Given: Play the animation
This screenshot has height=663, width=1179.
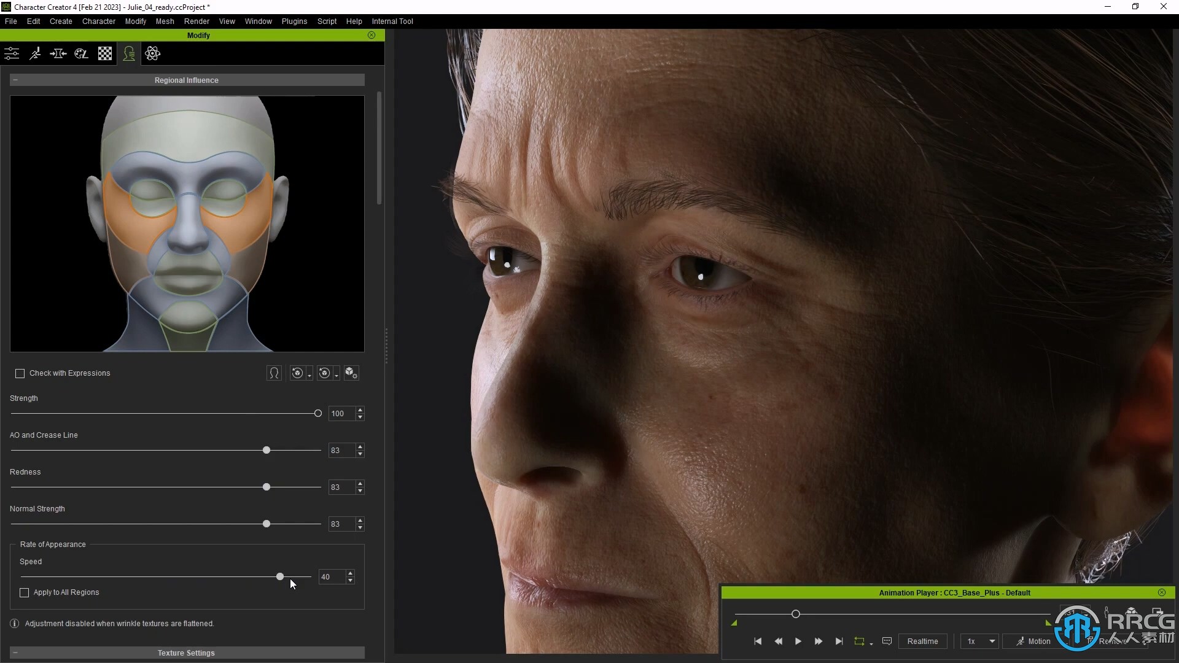Looking at the screenshot, I should (798, 641).
